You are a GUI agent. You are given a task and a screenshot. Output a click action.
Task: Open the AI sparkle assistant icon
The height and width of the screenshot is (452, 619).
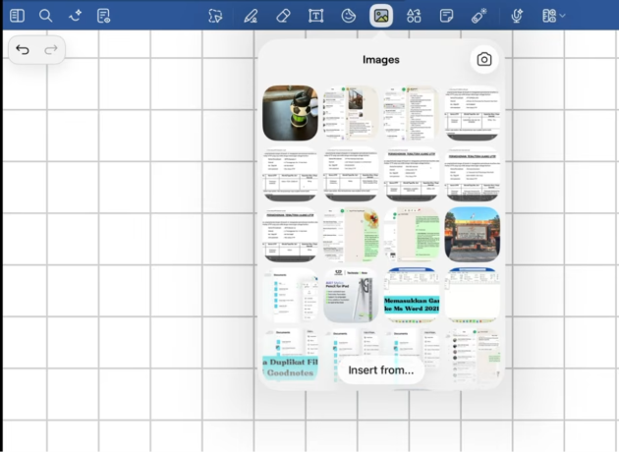pyautogui.click(x=75, y=16)
